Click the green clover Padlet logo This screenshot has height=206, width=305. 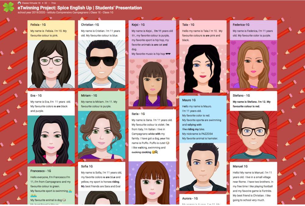9,7
